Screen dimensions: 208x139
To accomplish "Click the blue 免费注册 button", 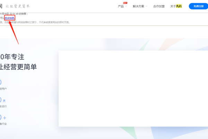I will [x=199, y=6].
